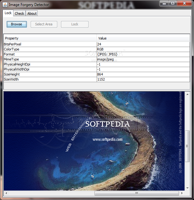
Task: Click the value 24 for BitsPerPixel
Action: [143, 44]
